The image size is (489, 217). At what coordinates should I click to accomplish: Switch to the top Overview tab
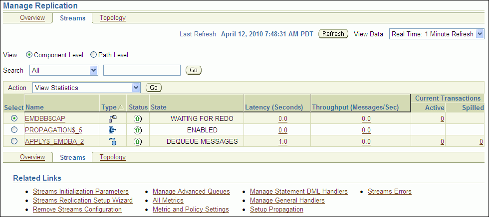tap(32, 18)
